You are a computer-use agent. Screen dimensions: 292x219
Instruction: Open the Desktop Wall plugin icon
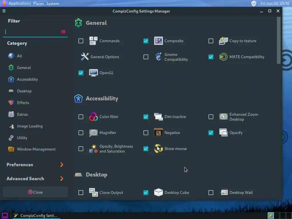point(224,192)
